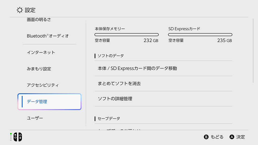Image resolution: width=258 pixels, height=145 pixels.
Task: Click the SD Expressカード storage bar
Action: coord(200,35)
